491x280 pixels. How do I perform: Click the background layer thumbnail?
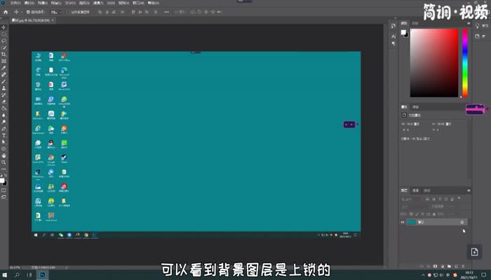pyautogui.click(x=411, y=222)
